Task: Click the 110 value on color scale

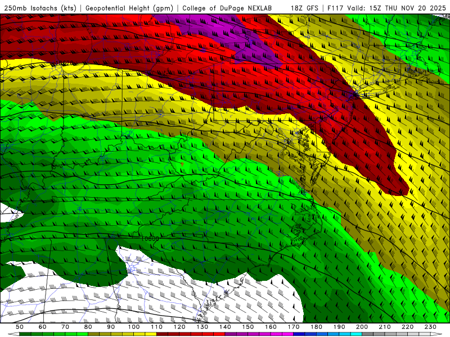Action: click(157, 327)
